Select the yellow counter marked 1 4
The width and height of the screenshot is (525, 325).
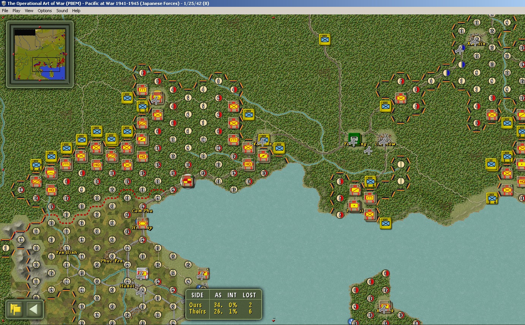coord(370,181)
